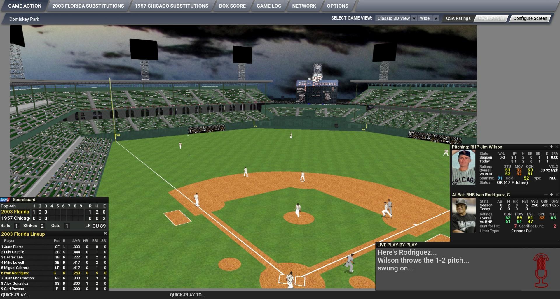The image size is (560, 299).
Task: Expand the At Bat panel with plus icon
Action: coord(551,195)
